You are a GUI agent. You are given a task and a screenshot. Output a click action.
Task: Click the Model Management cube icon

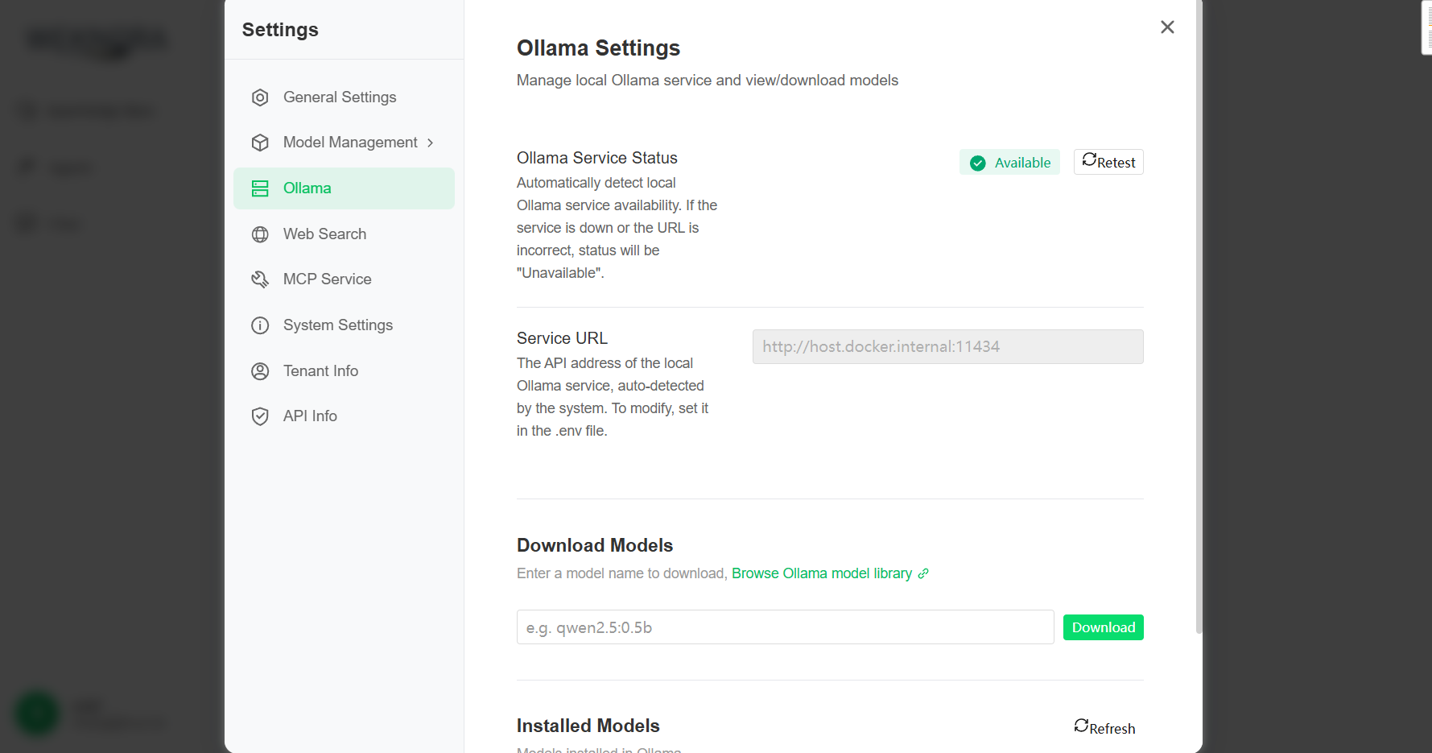pyautogui.click(x=260, y=142)
